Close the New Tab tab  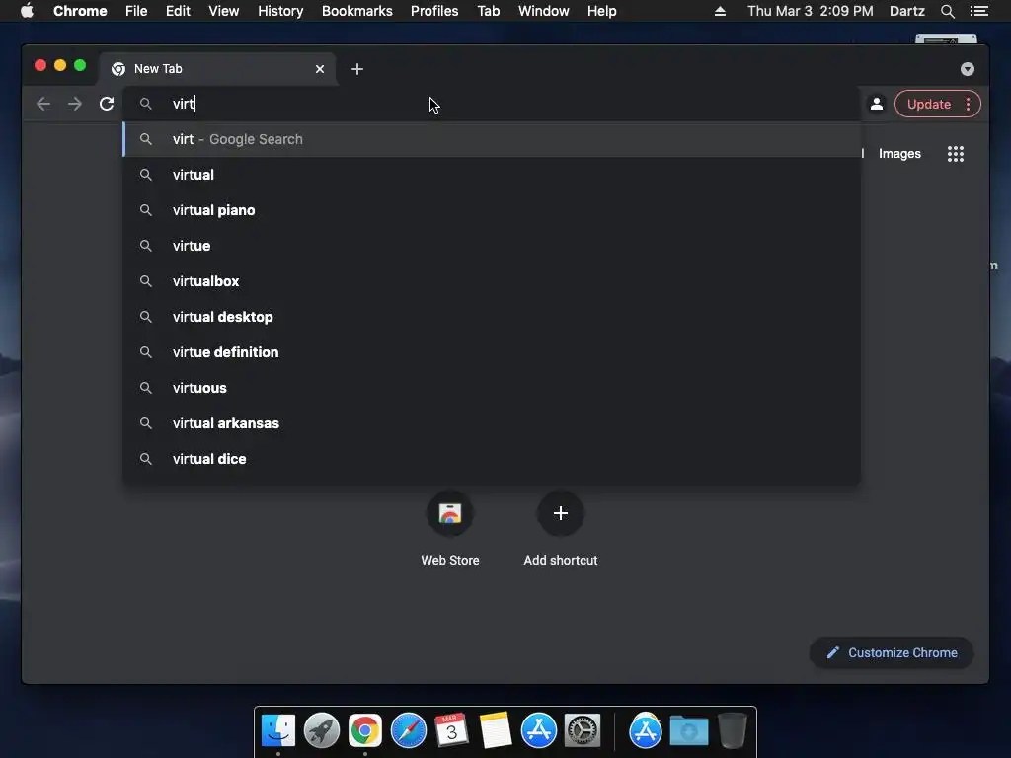point(320,69)
